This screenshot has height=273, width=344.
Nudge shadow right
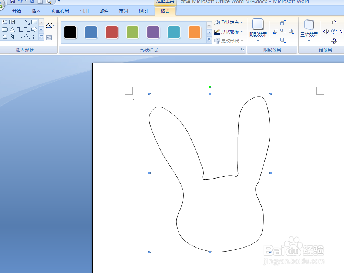(291, 32)
